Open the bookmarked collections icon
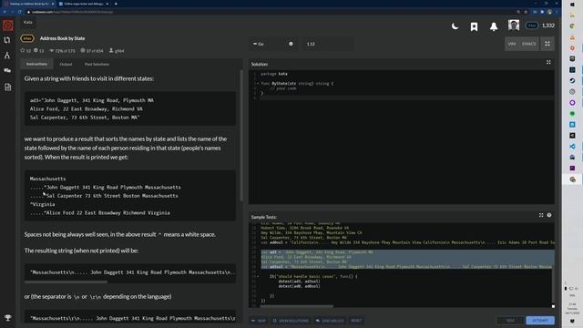Viewport: 583px width, 328px height. [474, 26]
